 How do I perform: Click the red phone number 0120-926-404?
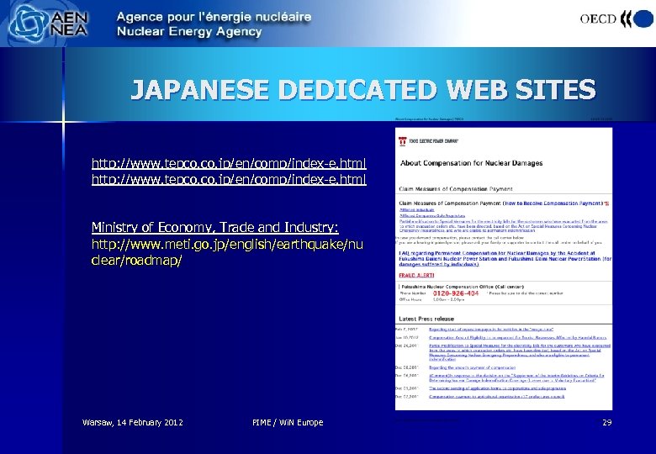(x=456, y=293)
